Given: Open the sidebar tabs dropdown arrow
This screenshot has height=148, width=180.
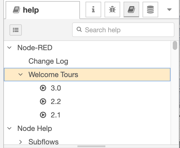Looking at the screenshot, I should pyautogui.click(x=169, y=10).
